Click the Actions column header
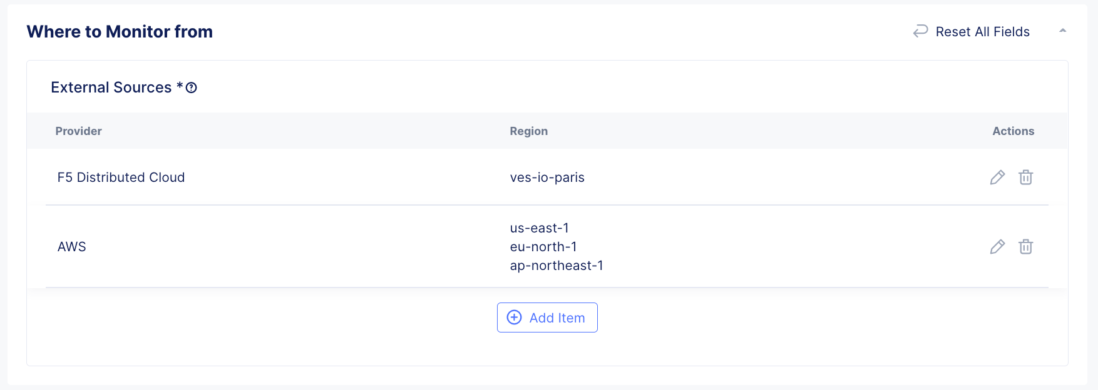Viewport: 1098px width, 390px height. [1013, 131]
